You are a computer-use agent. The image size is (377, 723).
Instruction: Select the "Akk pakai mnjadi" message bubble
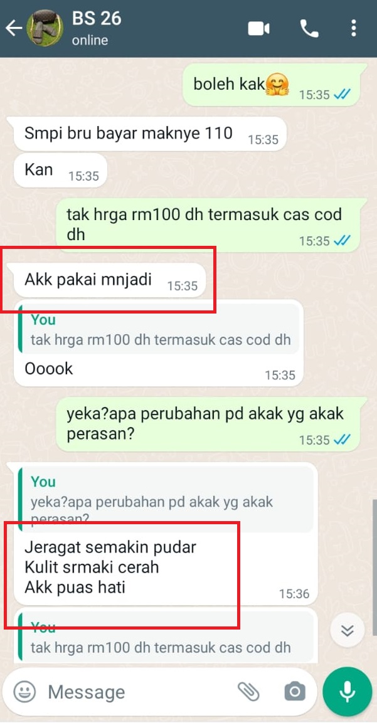[109, 280]
